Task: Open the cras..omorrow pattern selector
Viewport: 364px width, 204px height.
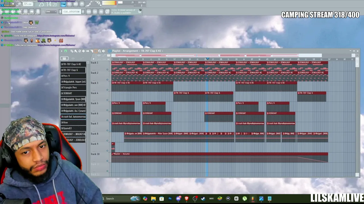Action: pos(71,12)
